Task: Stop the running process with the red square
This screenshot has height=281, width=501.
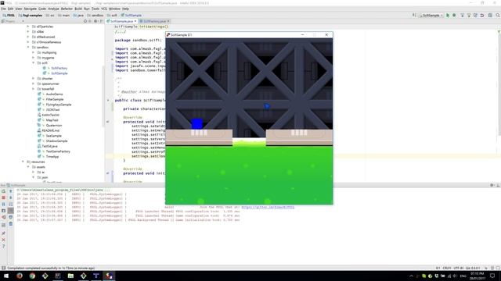Action: (3, 197)
